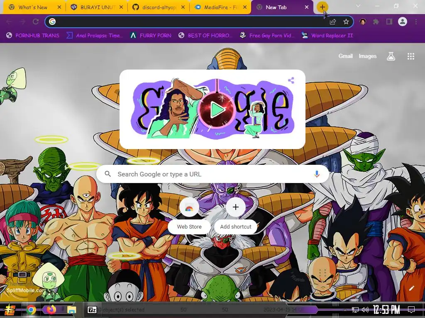The image size is (425, 318).
Task: Open Google Images link
Action: point(368,56)
